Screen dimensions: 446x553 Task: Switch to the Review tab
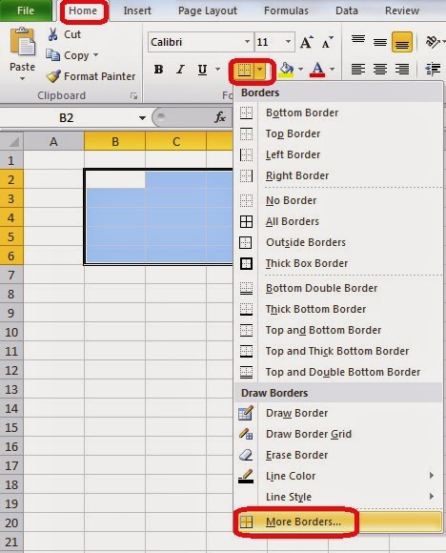tap(402, 10)
